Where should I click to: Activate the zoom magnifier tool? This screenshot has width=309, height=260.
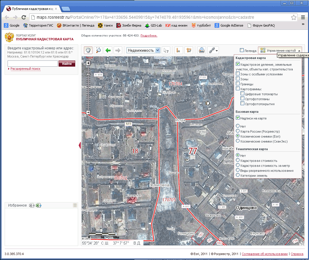(x=98, y=50)
